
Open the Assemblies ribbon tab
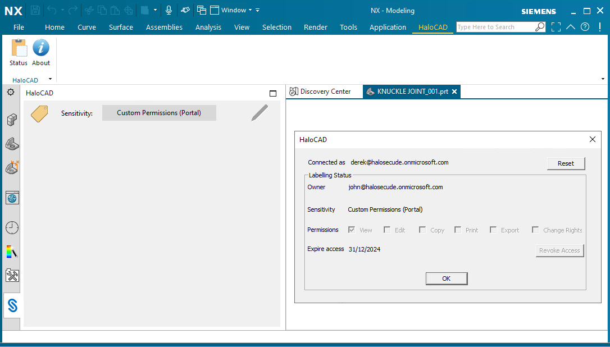point(164,27)
